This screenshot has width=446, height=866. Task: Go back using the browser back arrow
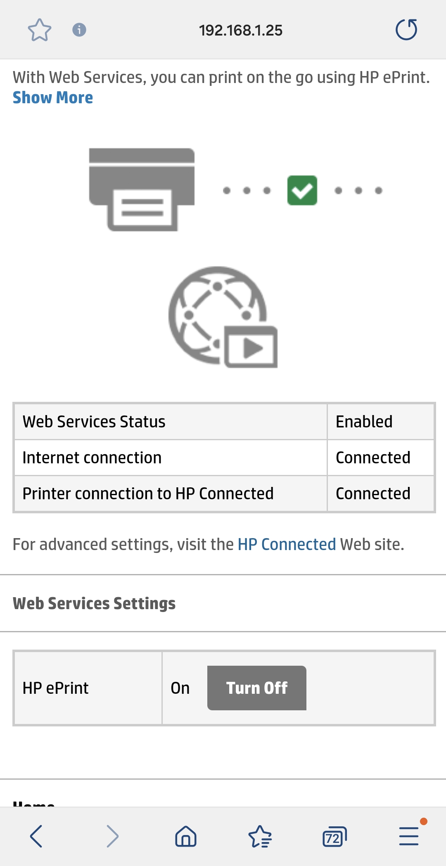[36, 836]
